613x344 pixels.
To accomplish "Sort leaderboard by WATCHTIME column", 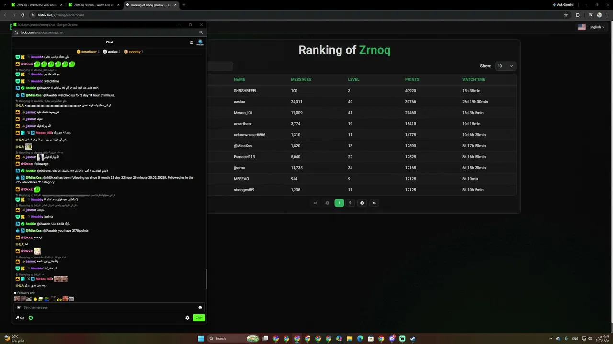I will [474, 79].
